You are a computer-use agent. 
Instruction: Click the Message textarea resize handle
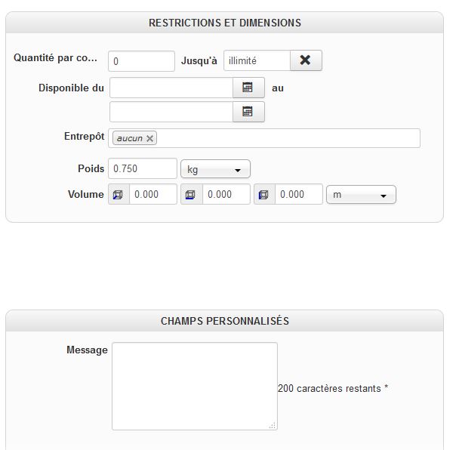273,426
